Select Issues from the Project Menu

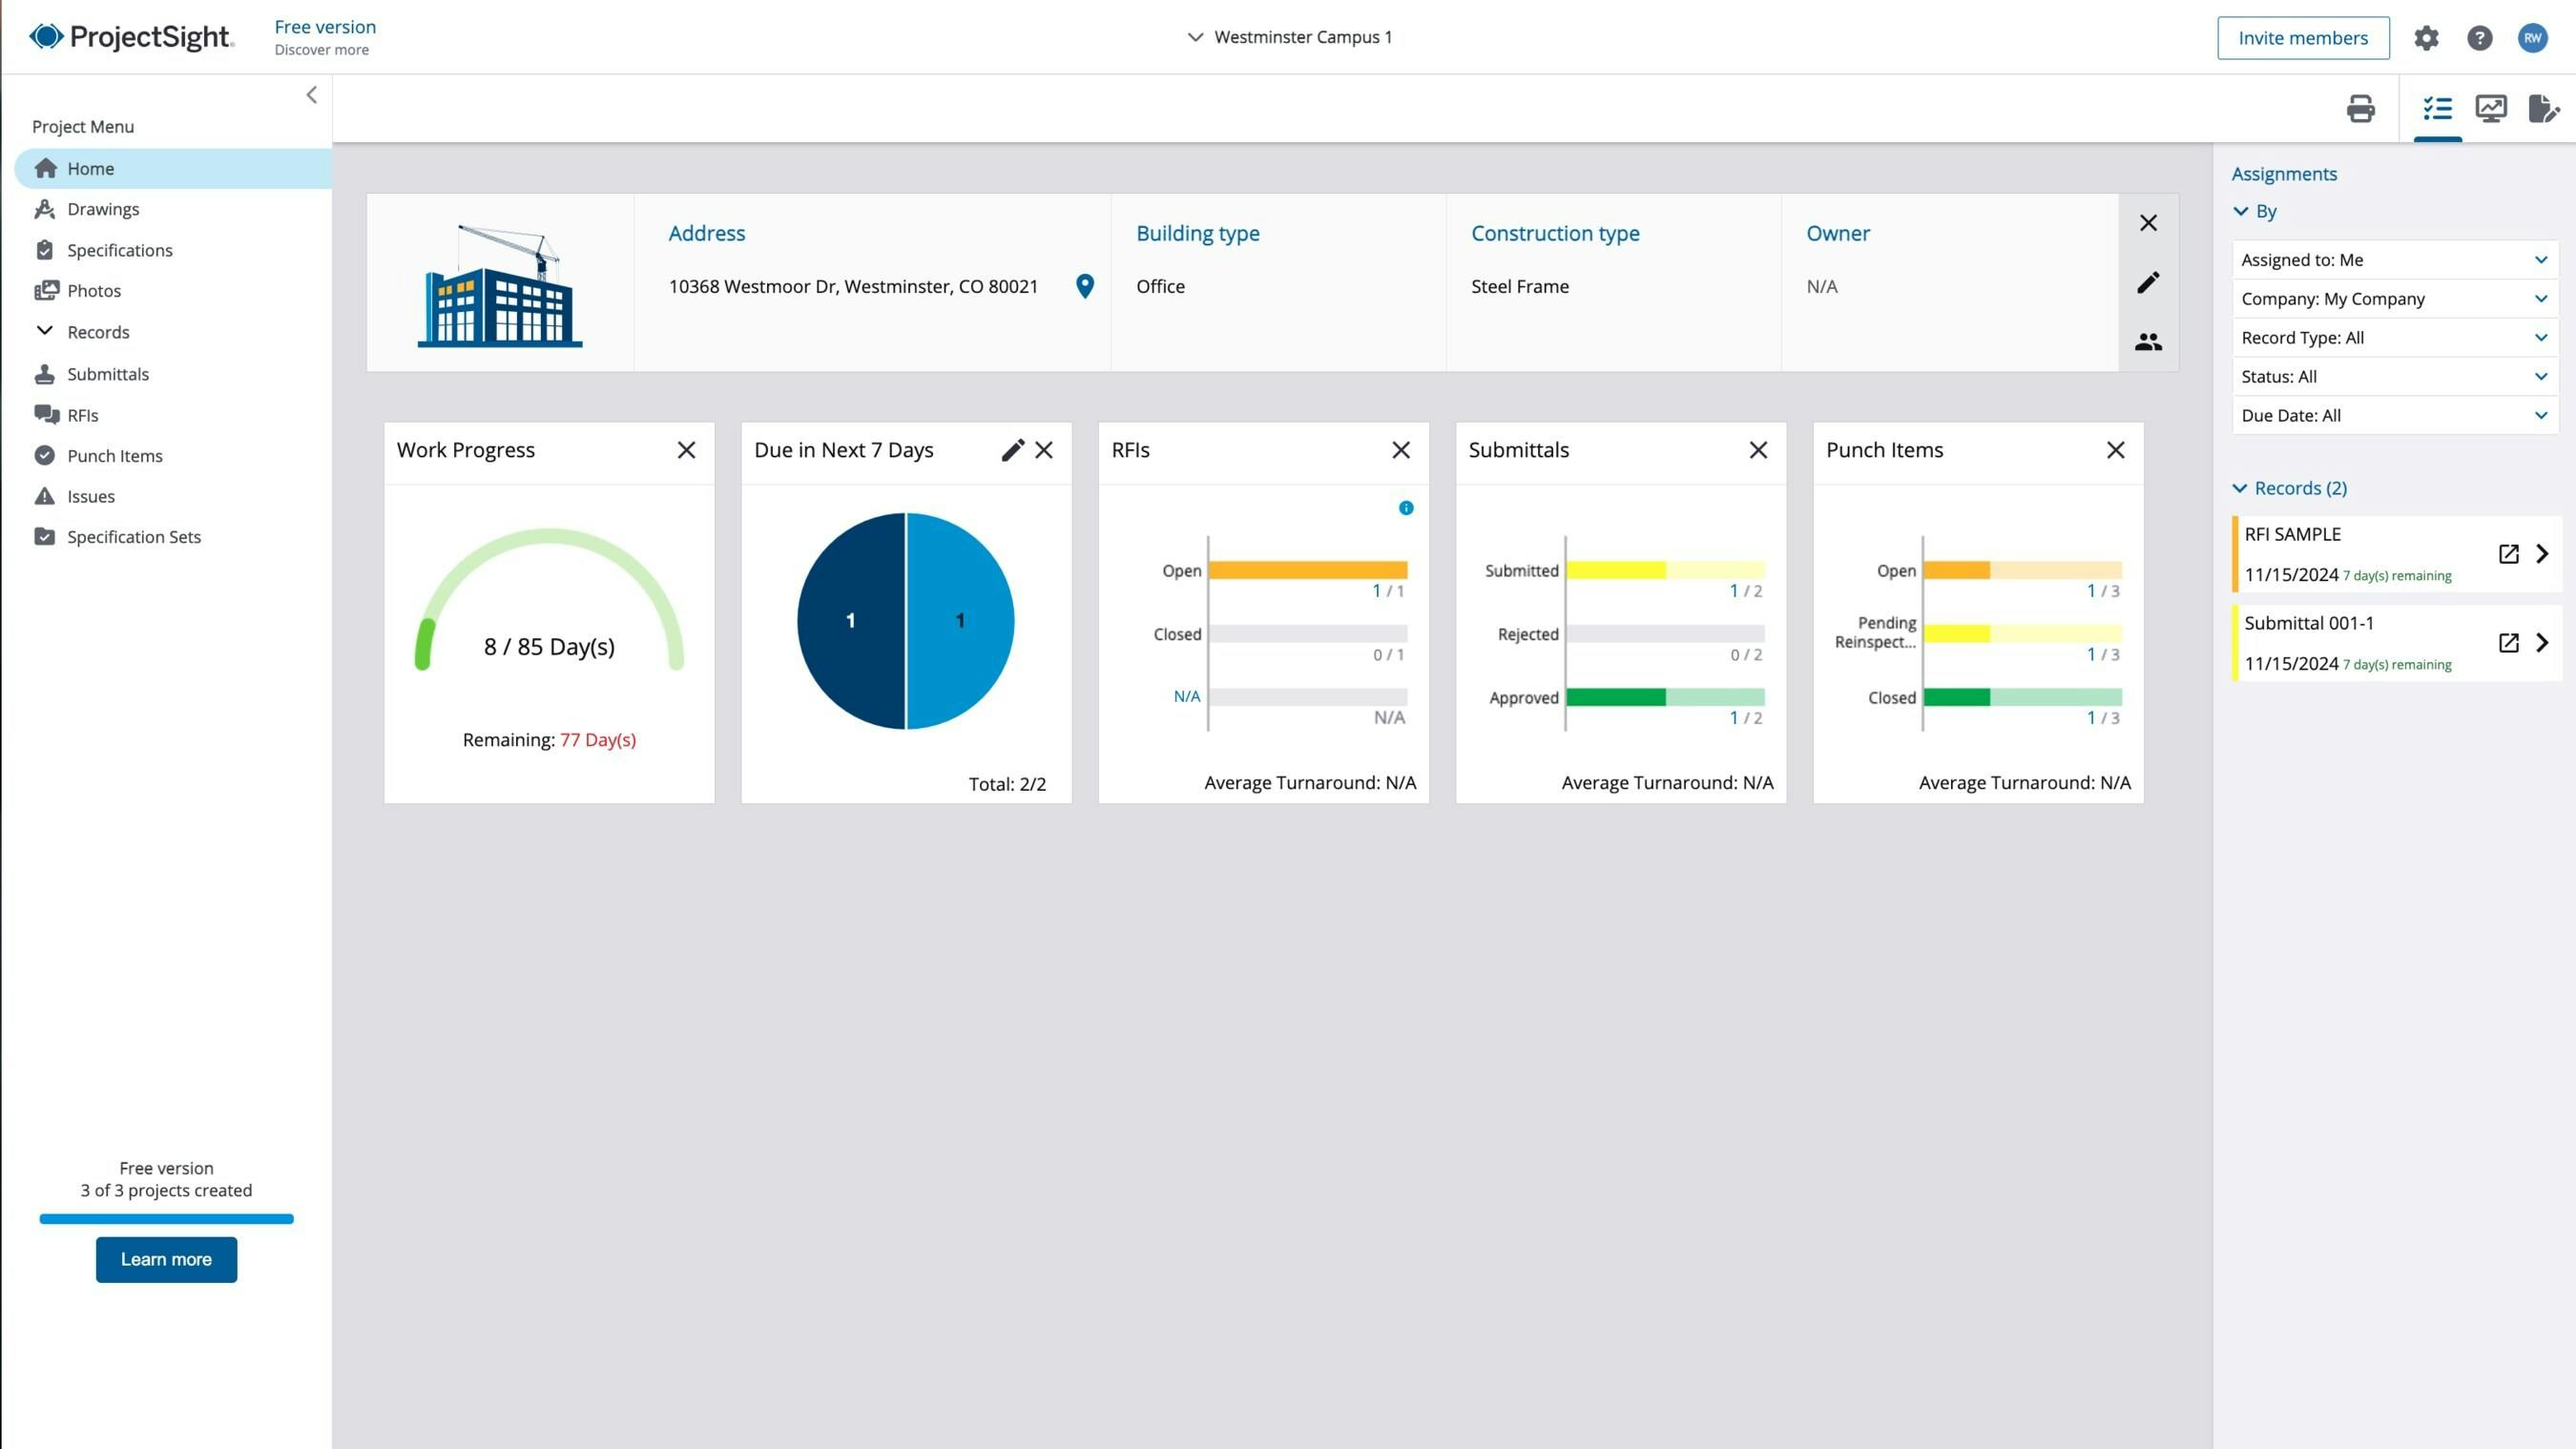pyautogui.click(x=90, y=496)
